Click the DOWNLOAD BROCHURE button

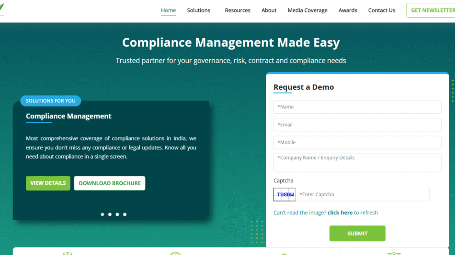pyautogui.click(x=110, y=183)
